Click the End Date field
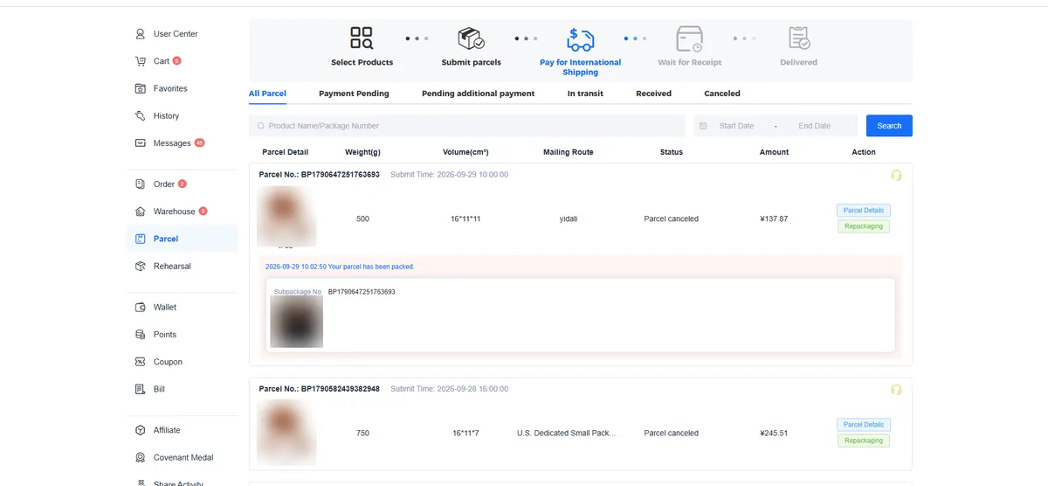This screenshot has height=486, width=1048. [814, 126]
